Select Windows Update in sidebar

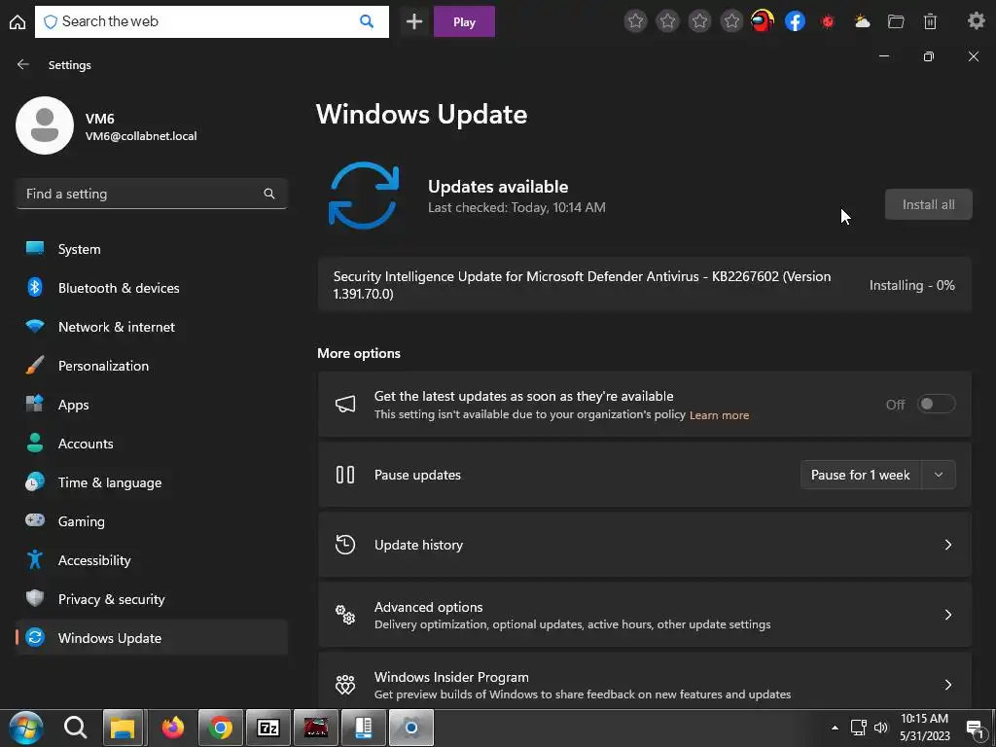pyautogui.click(x=151, y=638)
